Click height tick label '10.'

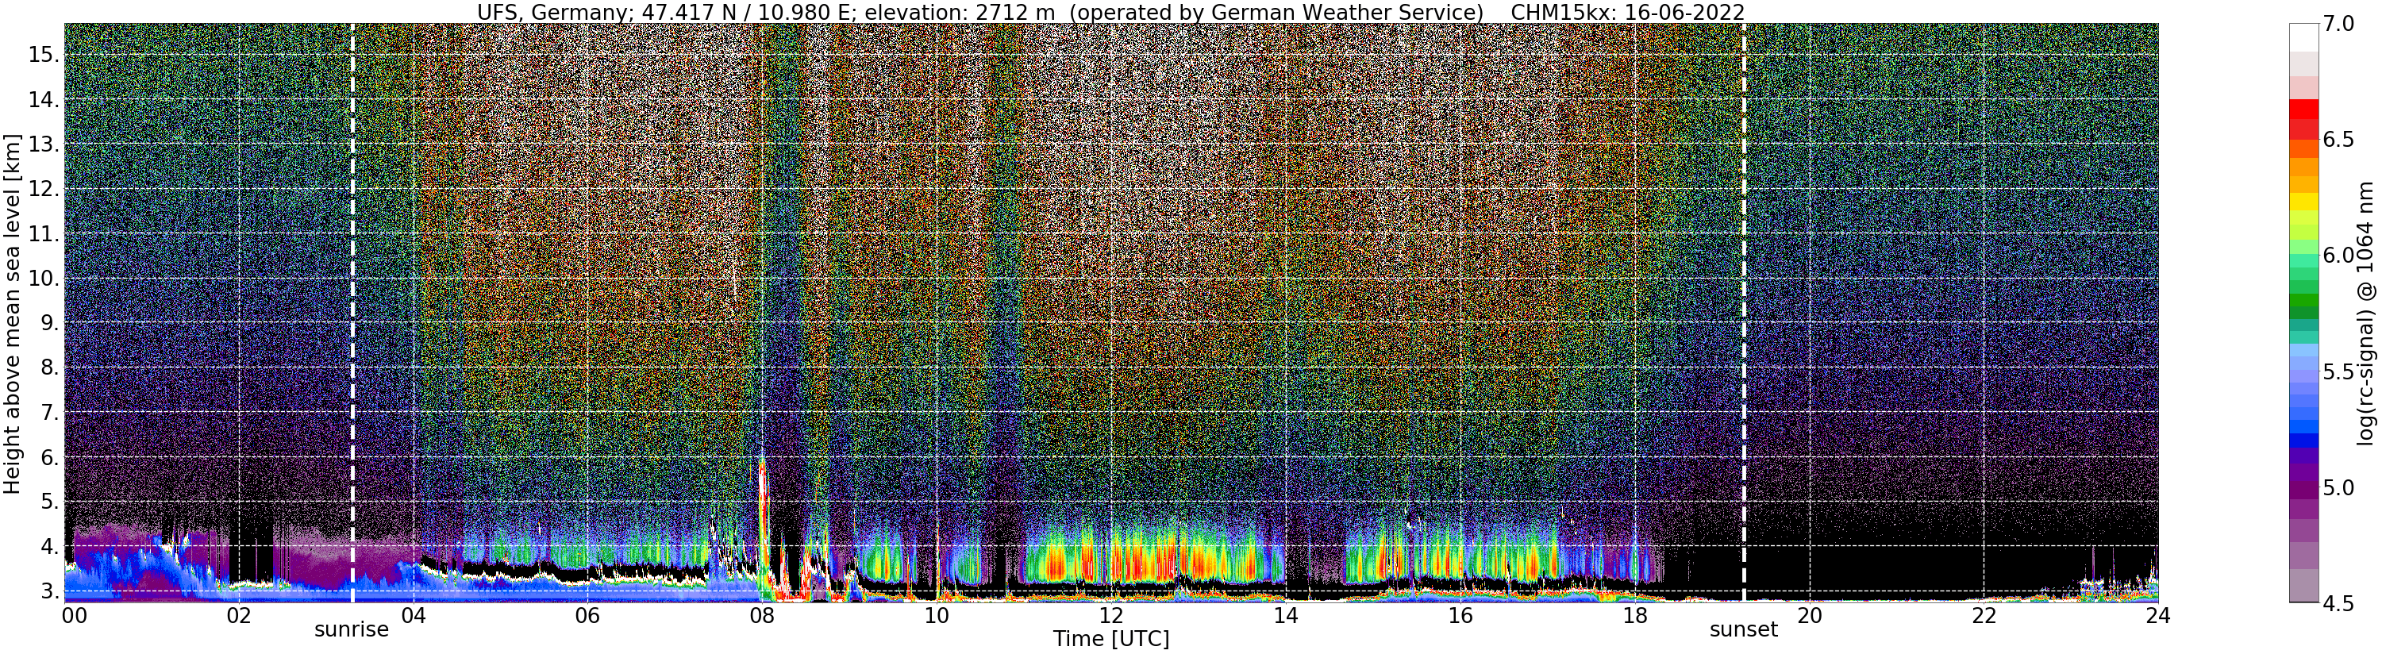pos(43,279)
